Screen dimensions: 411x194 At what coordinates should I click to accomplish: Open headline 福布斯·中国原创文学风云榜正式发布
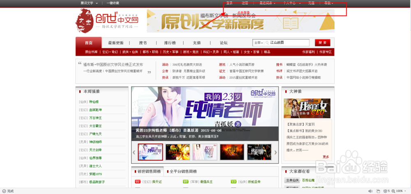(113, 64)
